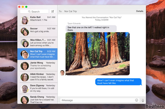Open Ailish Kimber conversation
The width and height of the screenshot is (165, 109).
tap(37, 77)
